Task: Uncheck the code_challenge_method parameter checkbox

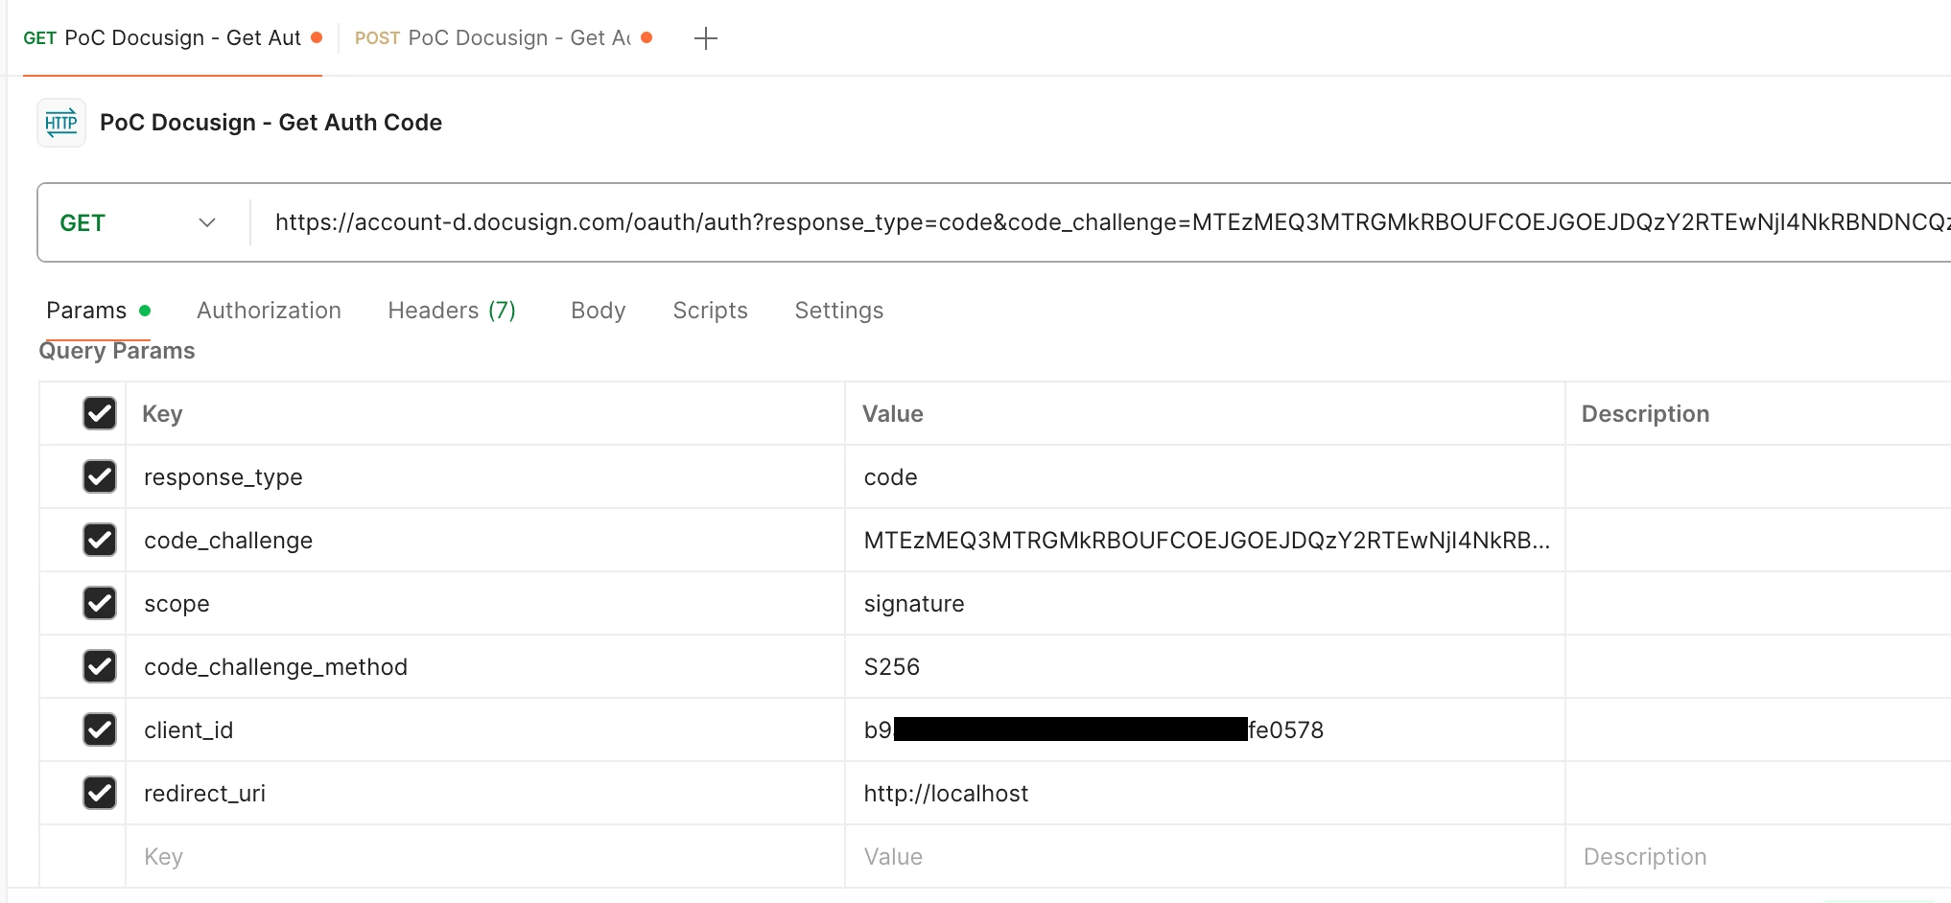Action: 100,666
